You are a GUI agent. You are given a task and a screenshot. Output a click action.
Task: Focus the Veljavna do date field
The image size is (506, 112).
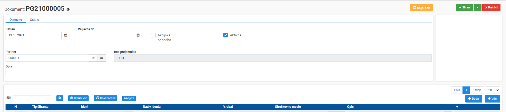point(106,35)
